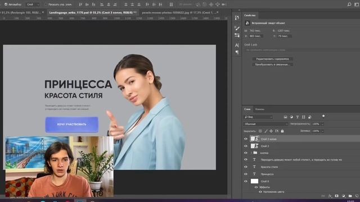The image size is (360, 202).
Task: Click the new group folder icon
Action: tap(350, 196)
